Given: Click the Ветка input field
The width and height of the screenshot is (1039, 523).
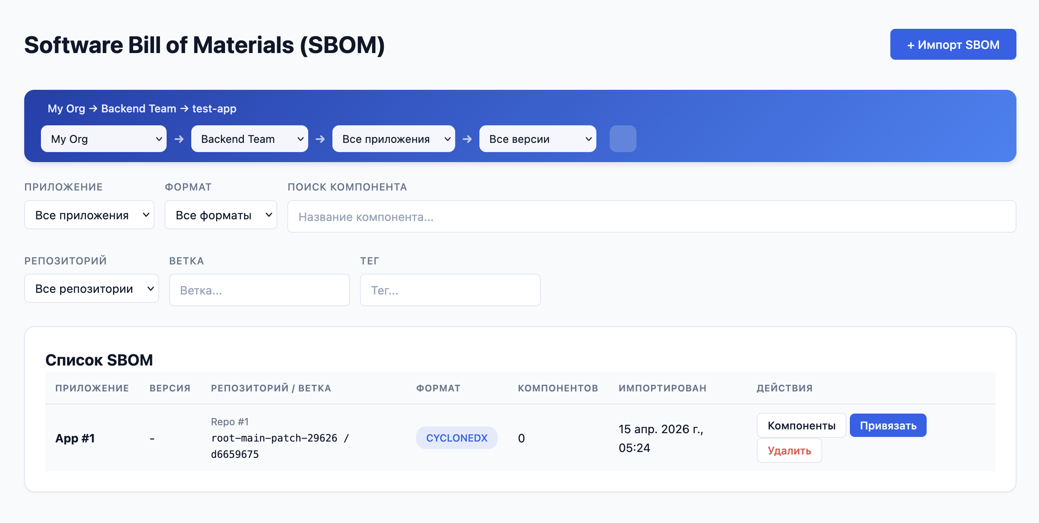Looking at the screenshot, I should point(259,290).
